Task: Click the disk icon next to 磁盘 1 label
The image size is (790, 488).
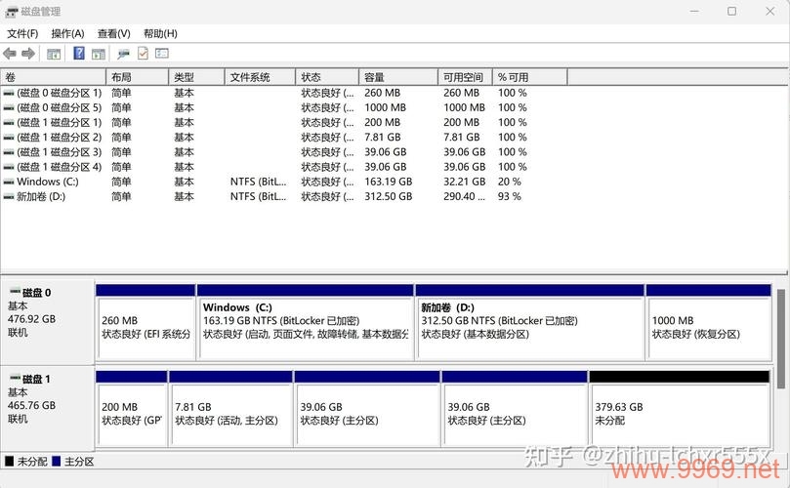Action: point(15,378)
